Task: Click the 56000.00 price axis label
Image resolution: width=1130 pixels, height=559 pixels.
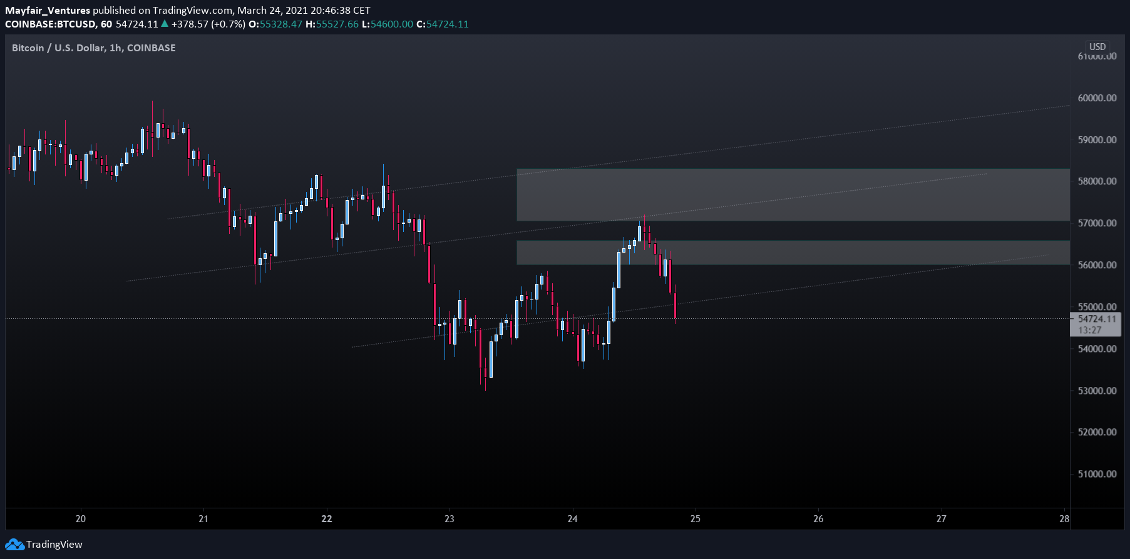Action: (1097, 265)
